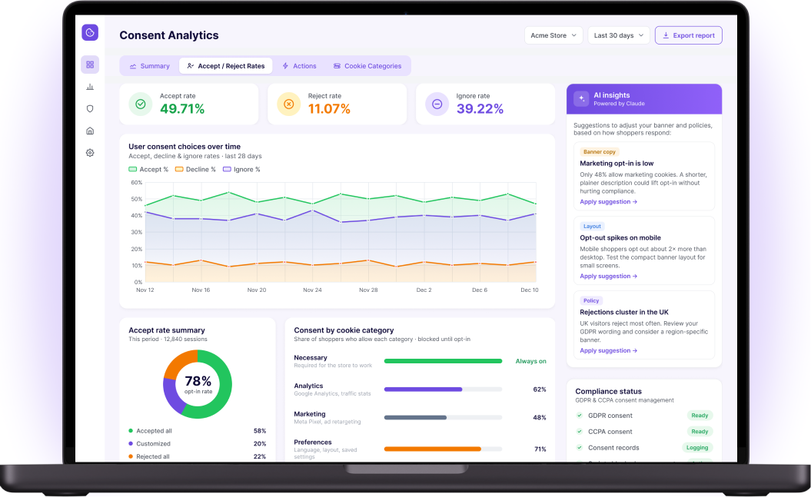Apply suggestion for Opt-out spikes on mobile
811x497 pixels.
tap(608, 277)
